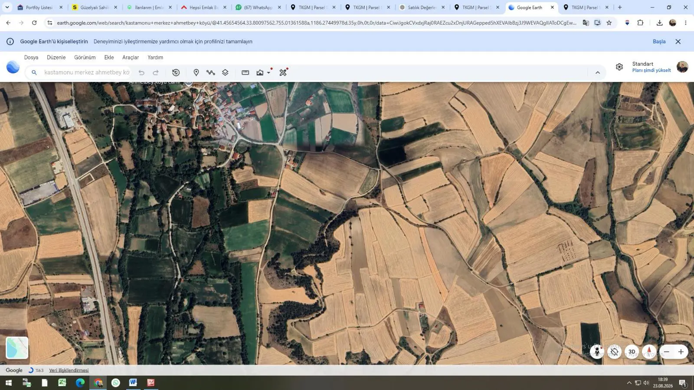Image resolution: width=694 pixels, height=390 pixels.
Task: Open the Dosya menu
Action: click(31, 57)
